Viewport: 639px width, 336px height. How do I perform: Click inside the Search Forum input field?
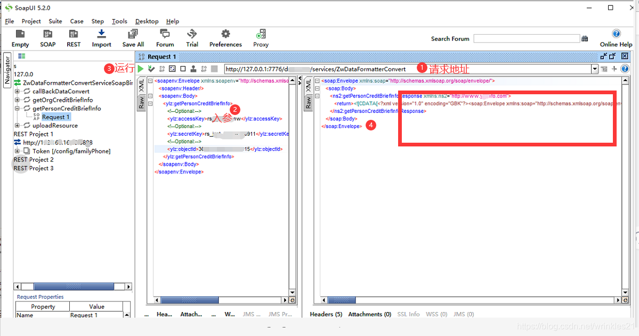(x=527, y=38)
